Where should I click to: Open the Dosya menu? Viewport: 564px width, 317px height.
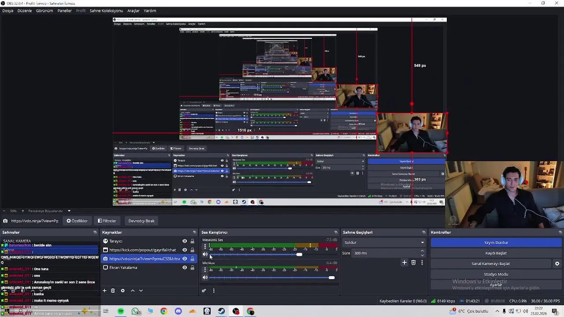pos(7,11)
